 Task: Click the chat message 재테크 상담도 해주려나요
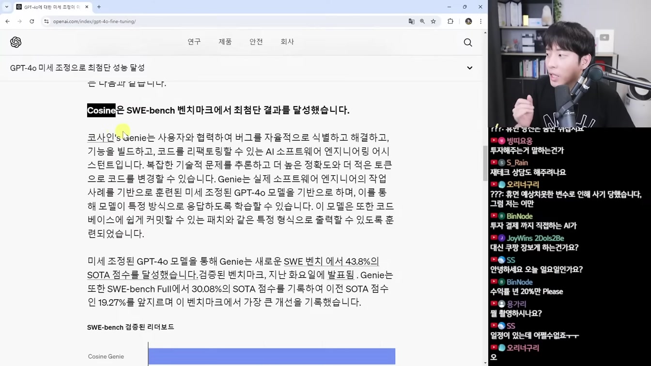pyautogui.click(x=528, y=172)
